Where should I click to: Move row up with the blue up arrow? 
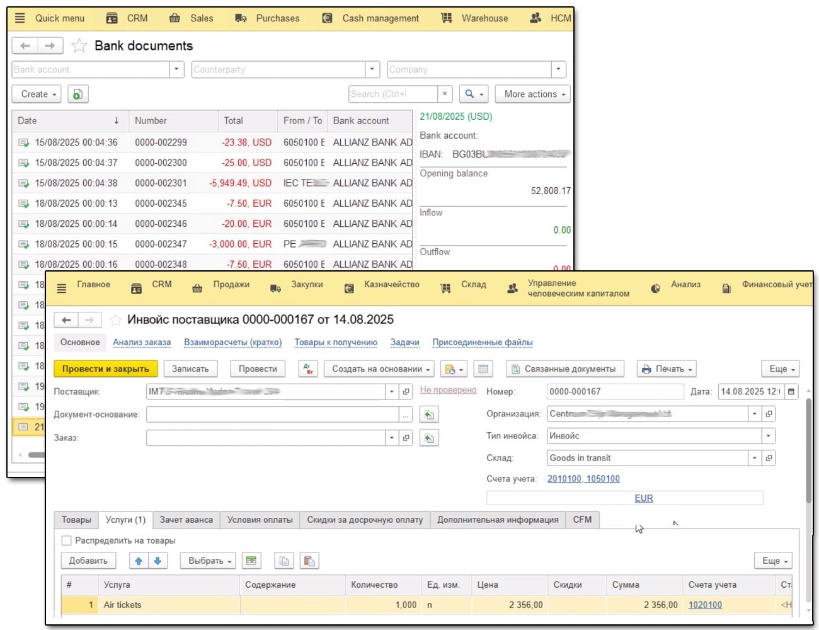[139, 561]
